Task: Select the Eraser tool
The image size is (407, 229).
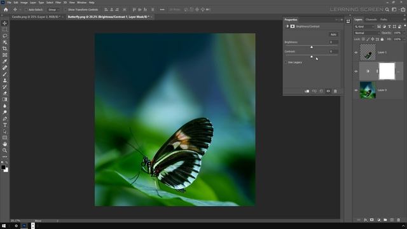Action: (x=4, y=93)
